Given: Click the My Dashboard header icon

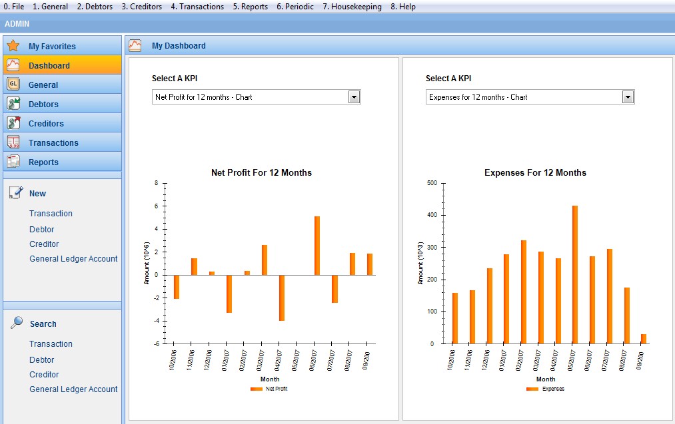Looking at the screenshot, I should (x=135, y=45).
